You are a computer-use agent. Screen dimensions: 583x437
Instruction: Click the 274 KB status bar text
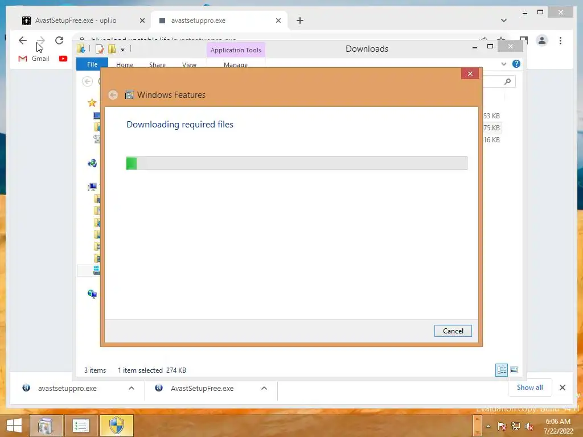pos(176,370)
